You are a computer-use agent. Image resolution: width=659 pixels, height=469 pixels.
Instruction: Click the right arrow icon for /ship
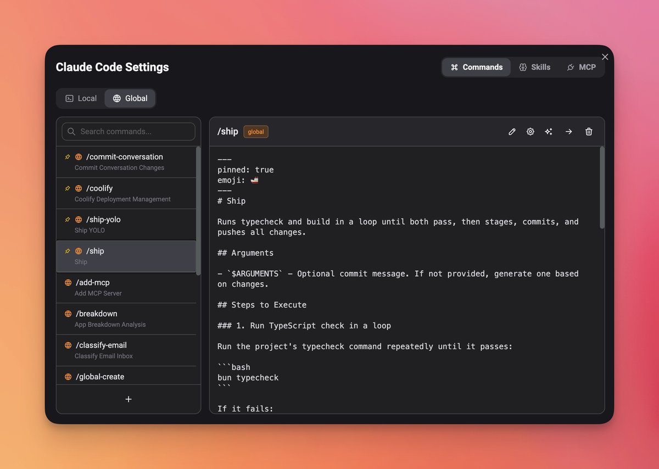(569, 132)
